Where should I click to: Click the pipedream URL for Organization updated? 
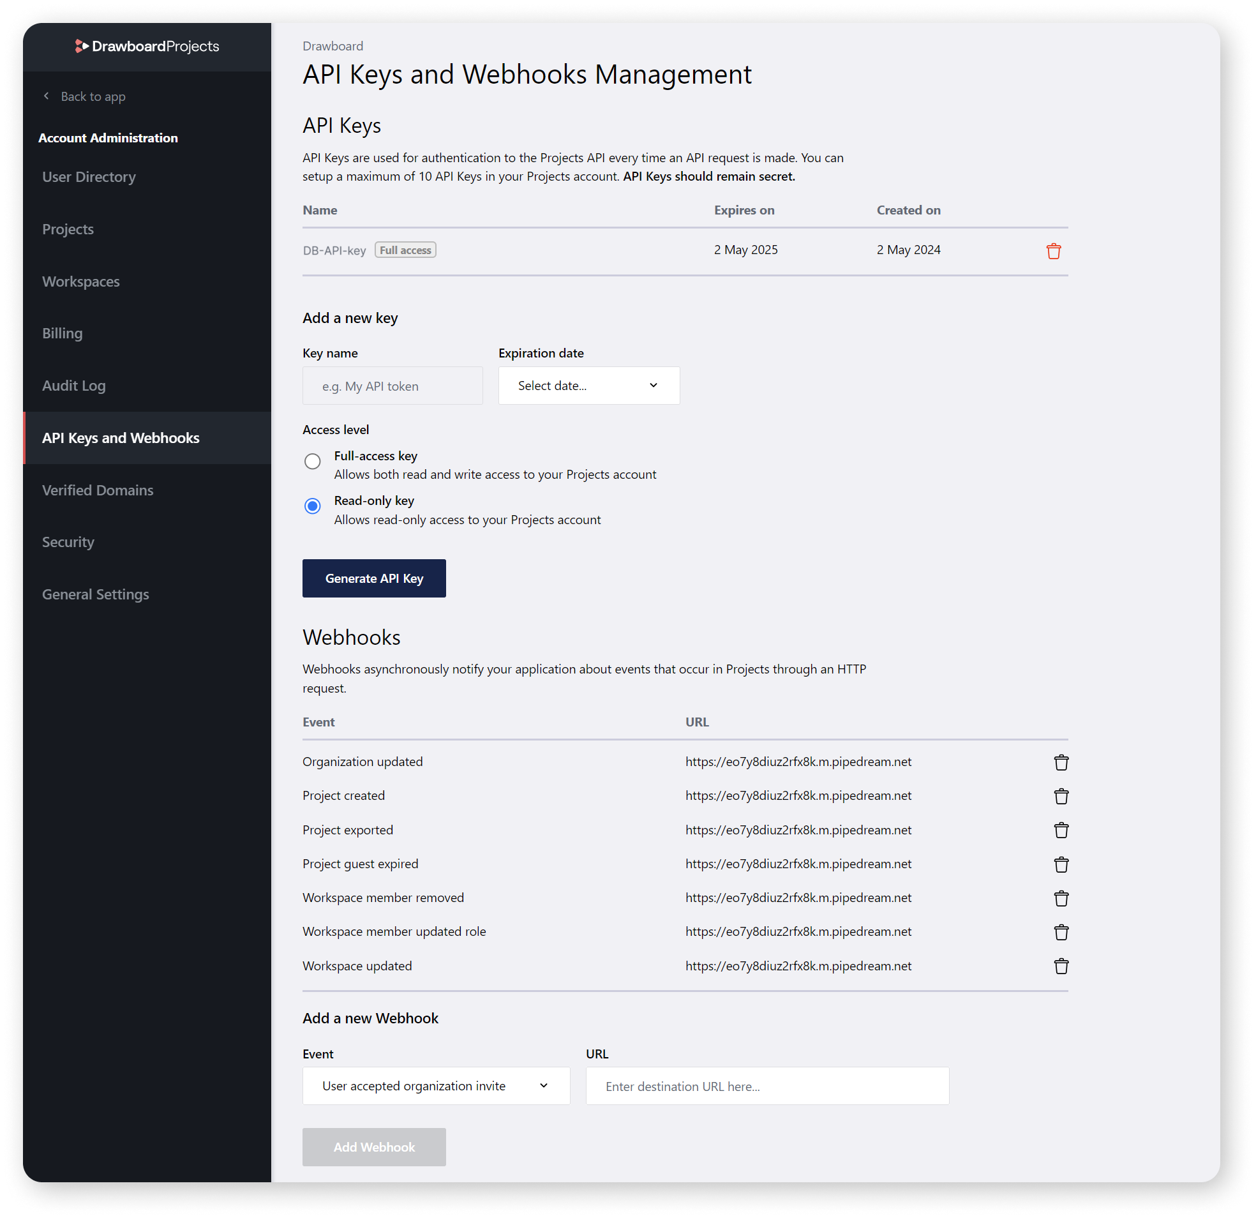(798, 762)
